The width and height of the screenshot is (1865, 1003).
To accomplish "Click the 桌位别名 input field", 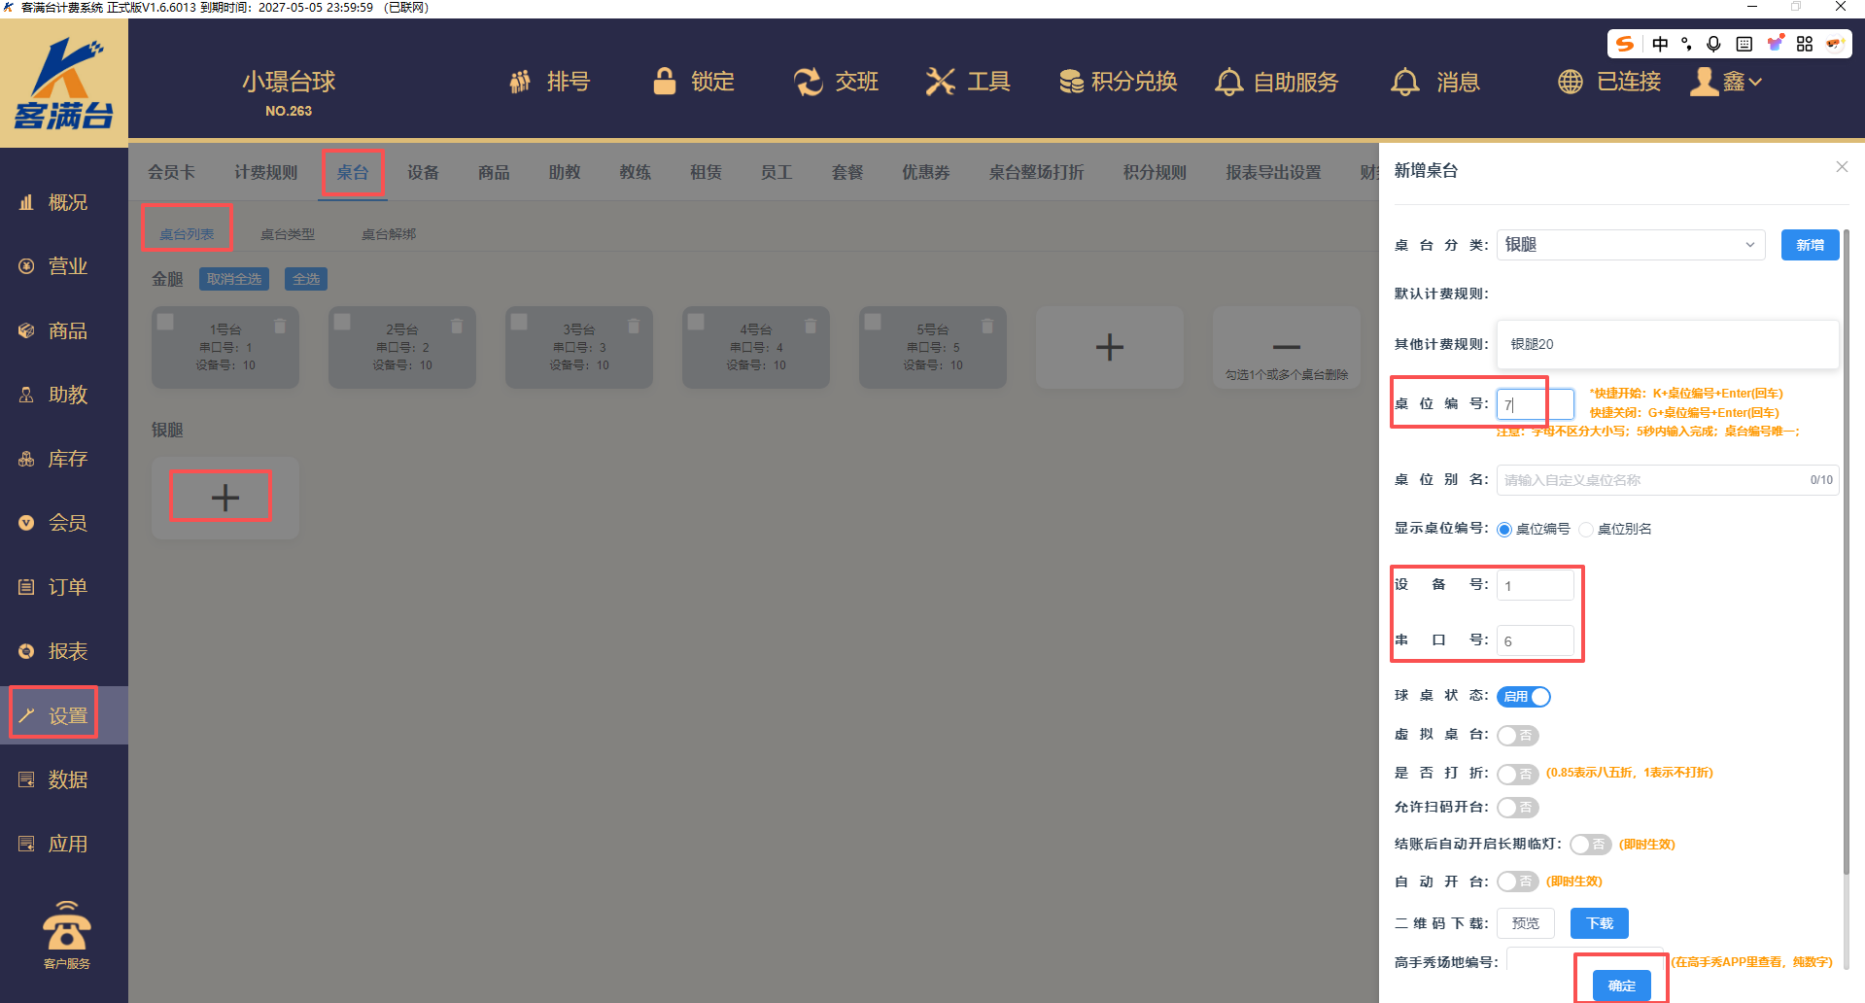I will coord(1652,480).
